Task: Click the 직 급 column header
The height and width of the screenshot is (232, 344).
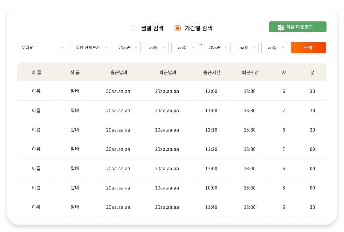Action: [x=75, y=72]
